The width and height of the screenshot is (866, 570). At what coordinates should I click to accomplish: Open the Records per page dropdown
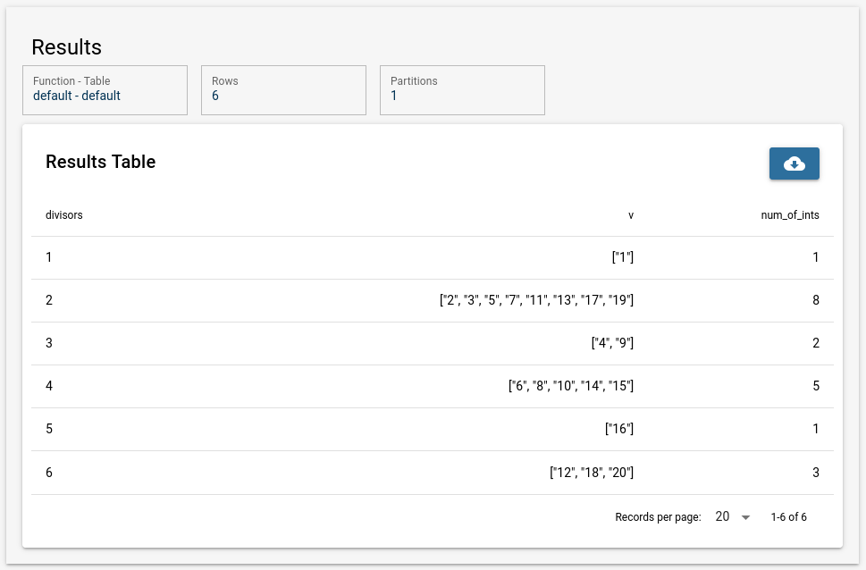tap(732, 517)
